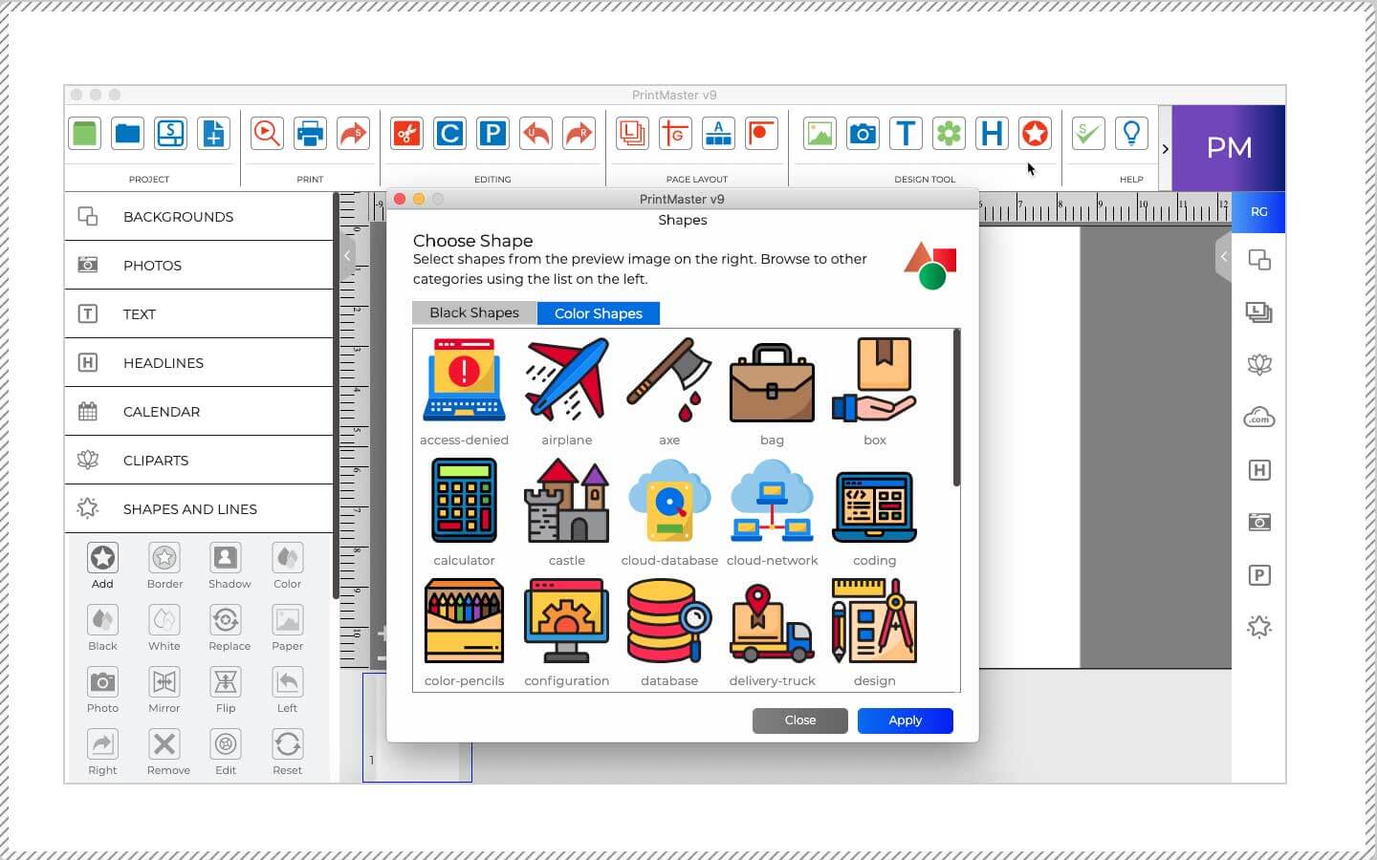Click the Copy 'C' icon
The height and width of the screenshot is (860, 1377).
point(449,134)
